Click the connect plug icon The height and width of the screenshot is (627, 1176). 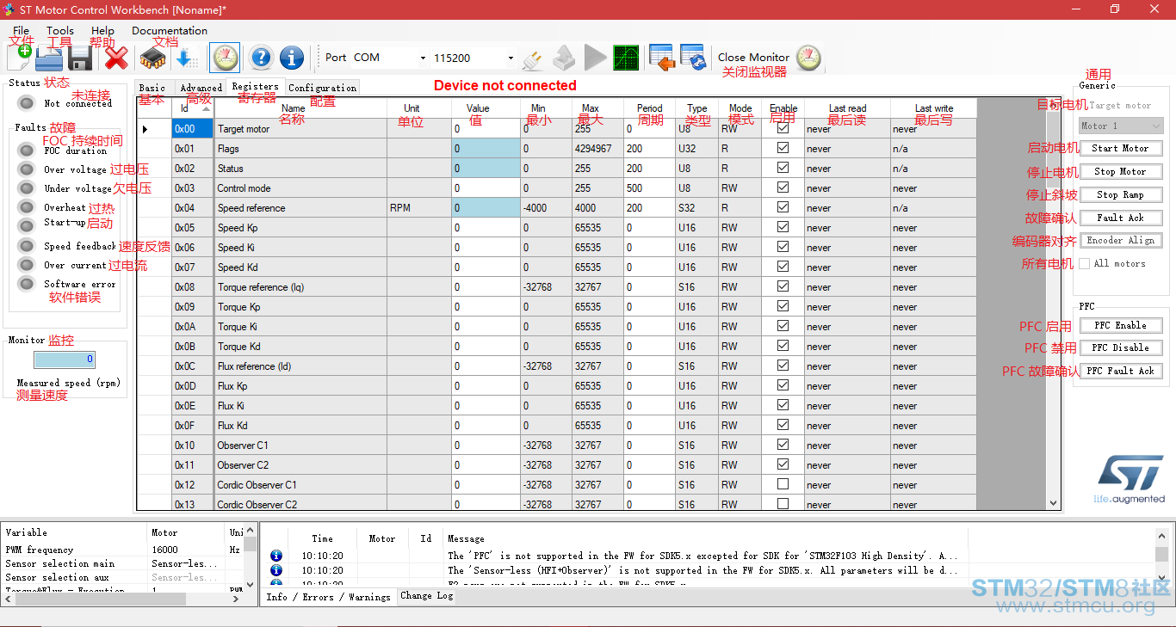(534, 58)
